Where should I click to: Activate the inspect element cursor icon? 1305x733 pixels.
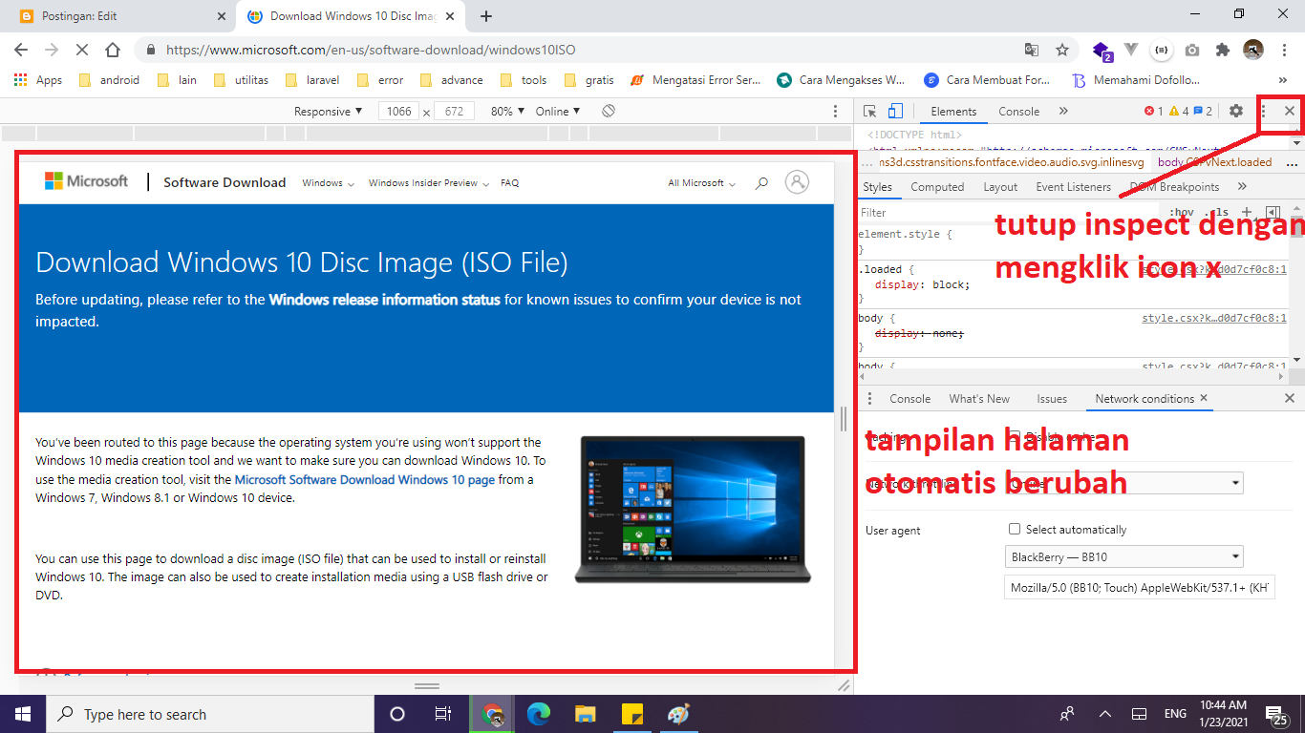coord(870,111)
